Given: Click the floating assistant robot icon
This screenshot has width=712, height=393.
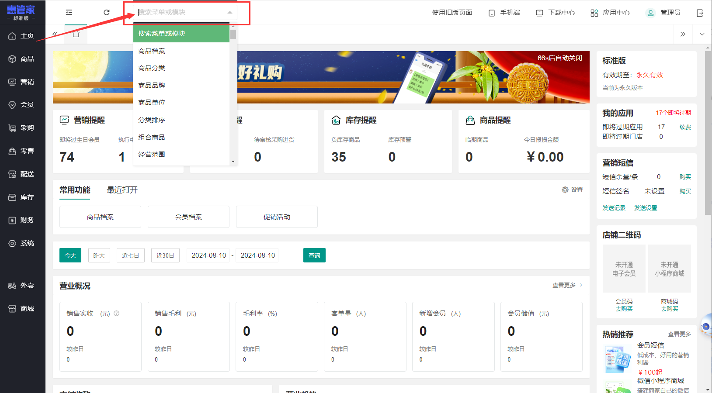Looking at the screenshot, I should 706,325.
